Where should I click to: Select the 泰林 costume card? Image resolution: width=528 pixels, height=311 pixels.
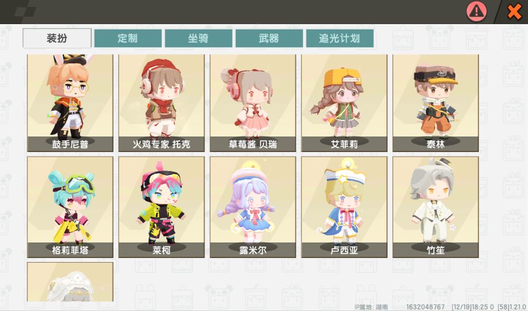click(435, 103)
